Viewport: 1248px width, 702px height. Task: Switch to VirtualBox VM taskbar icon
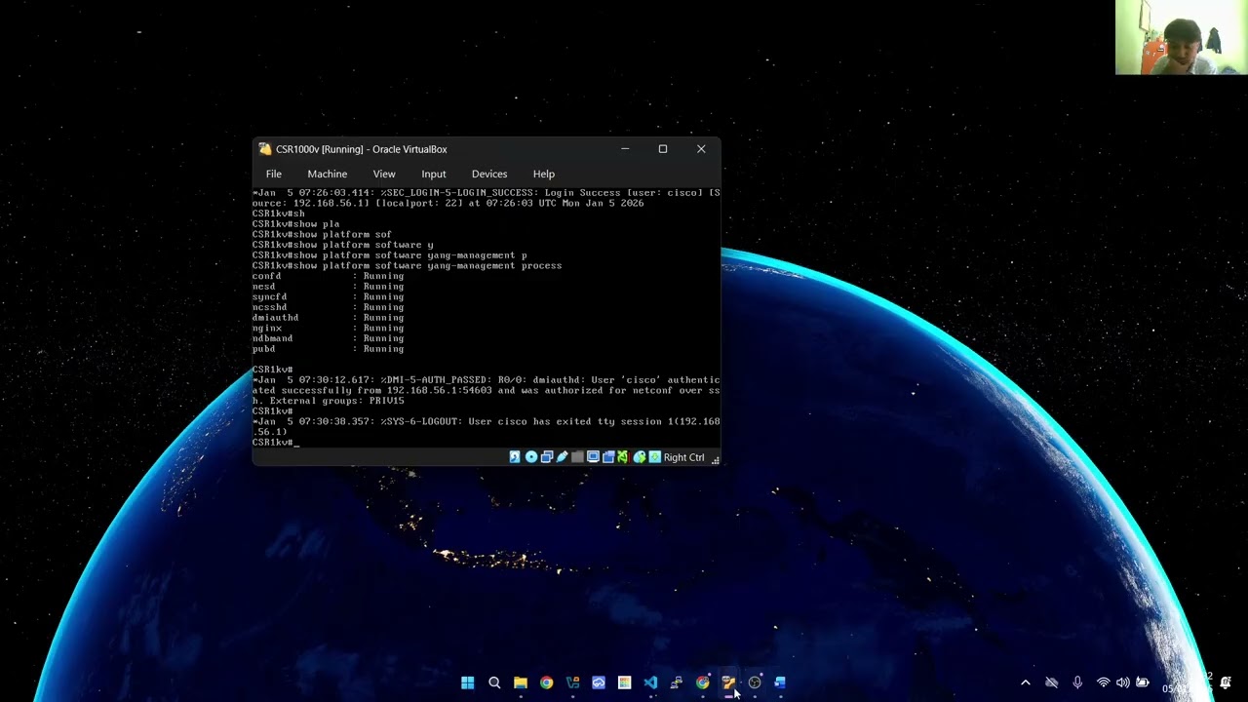[x=728, y=682]
